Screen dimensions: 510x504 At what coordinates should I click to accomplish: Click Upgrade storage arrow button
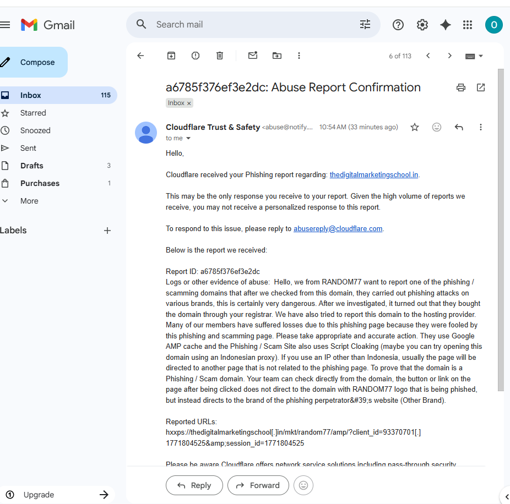[x=104, y=495]
